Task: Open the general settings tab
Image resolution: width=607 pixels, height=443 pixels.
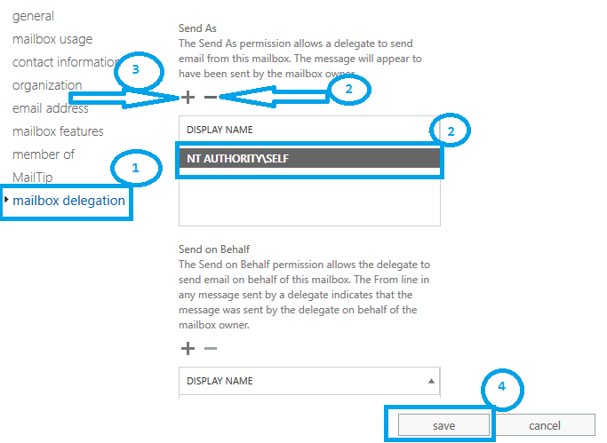Action: pos(33,16)
